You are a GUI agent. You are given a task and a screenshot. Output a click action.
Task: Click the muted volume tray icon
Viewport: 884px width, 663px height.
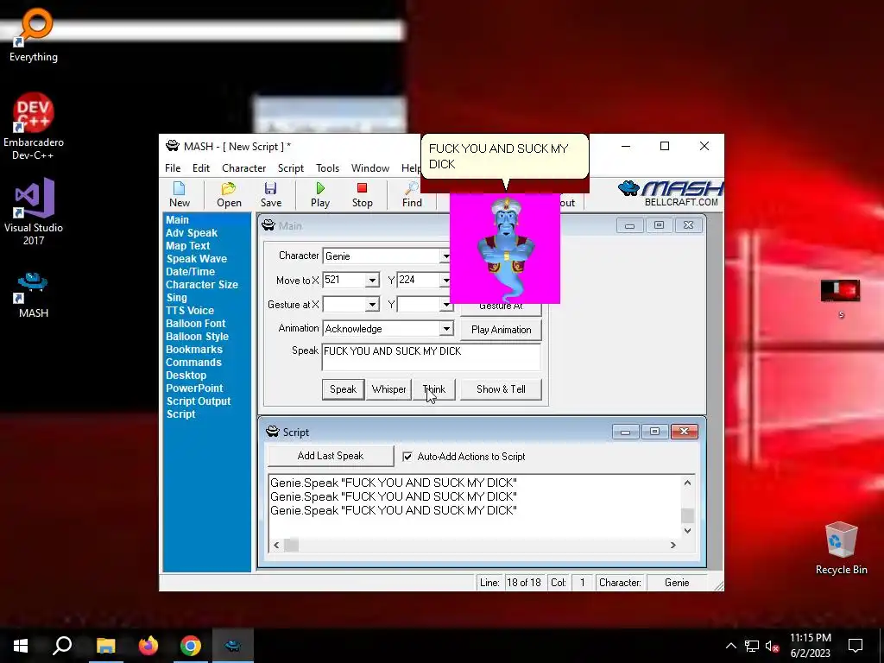coord(772,646)
